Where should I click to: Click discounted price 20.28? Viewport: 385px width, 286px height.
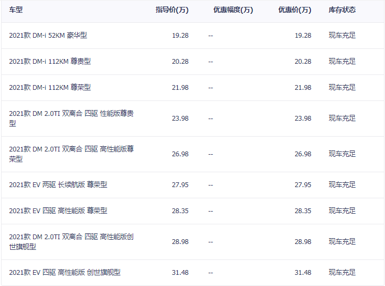click(303, 62)
